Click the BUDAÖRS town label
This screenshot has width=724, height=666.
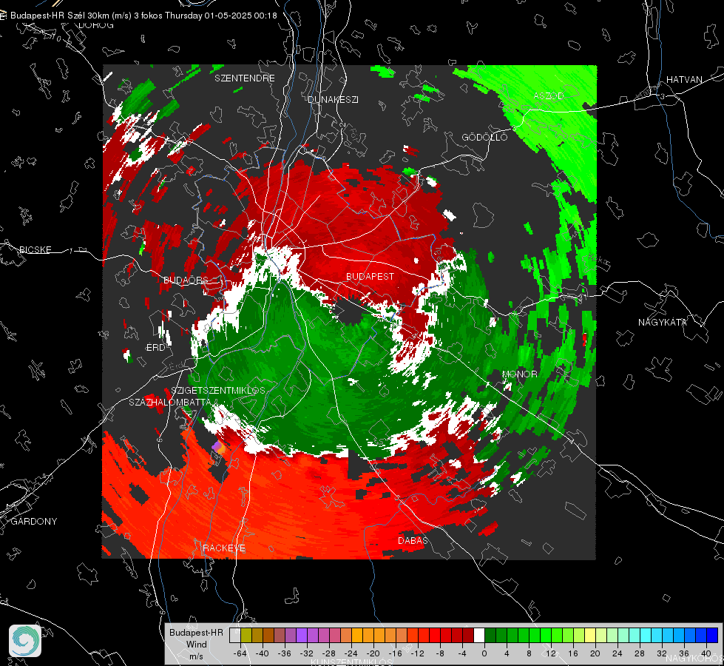[x=186, y=280]
